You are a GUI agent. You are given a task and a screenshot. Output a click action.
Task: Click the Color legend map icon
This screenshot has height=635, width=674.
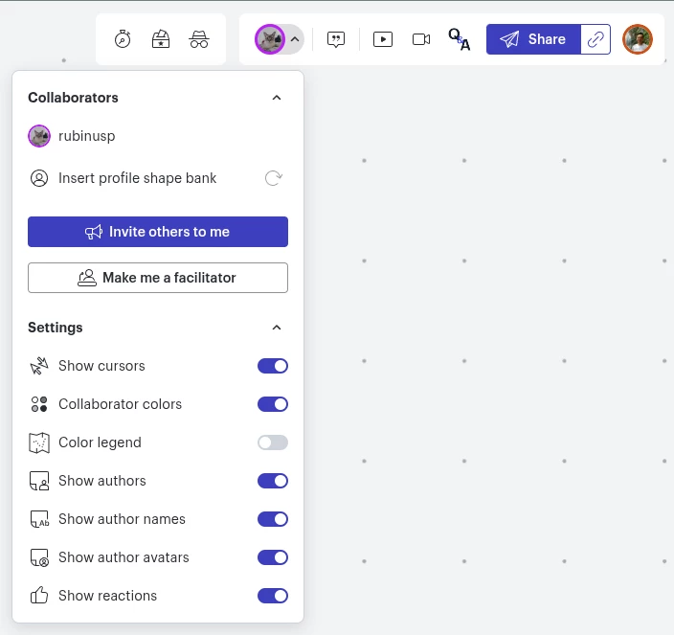(39, 442)
